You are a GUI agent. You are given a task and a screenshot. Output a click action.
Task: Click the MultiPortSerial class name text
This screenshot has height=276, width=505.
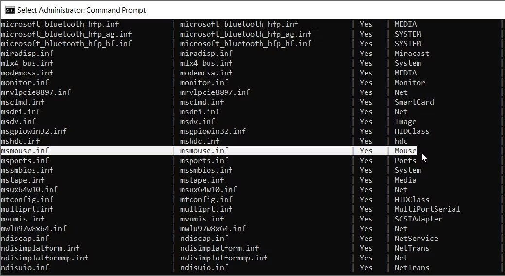[427, 209]
